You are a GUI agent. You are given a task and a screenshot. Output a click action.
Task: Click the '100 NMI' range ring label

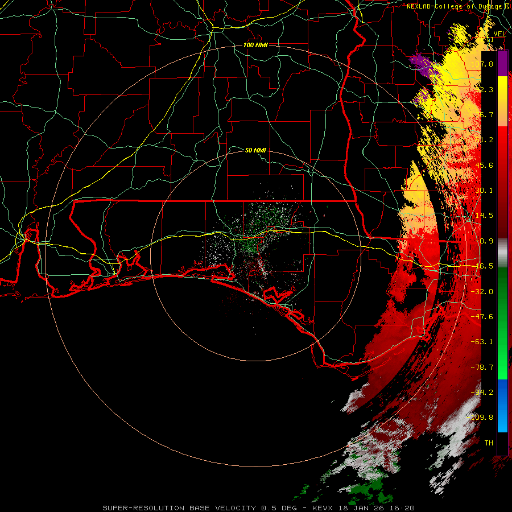pyautogui.click(x=255, y=45)
